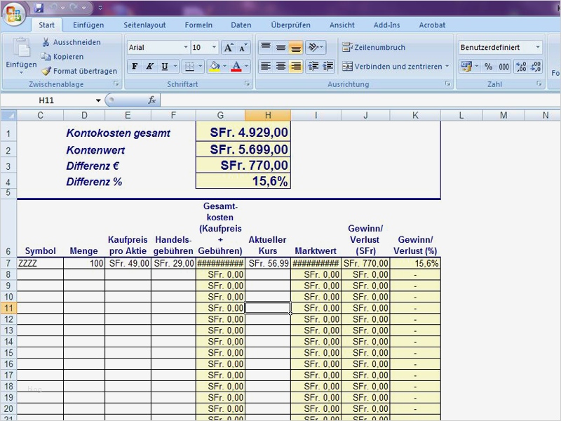Image resolution: width=561 pixels, height=421 pixels.
Task: Open the Daten ribbon tab
Action: click(241, 25)
